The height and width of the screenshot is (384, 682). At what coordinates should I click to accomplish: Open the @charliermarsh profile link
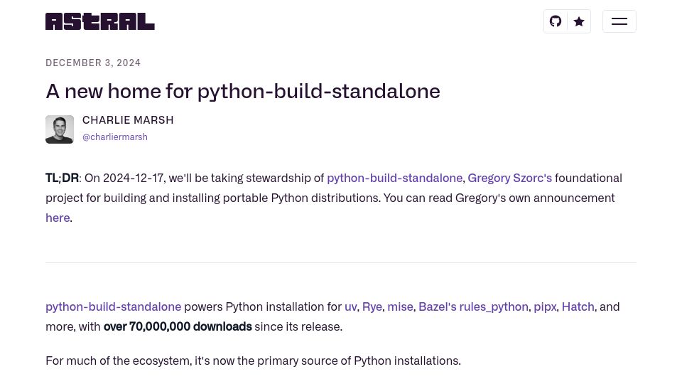(x=115, y=137)
